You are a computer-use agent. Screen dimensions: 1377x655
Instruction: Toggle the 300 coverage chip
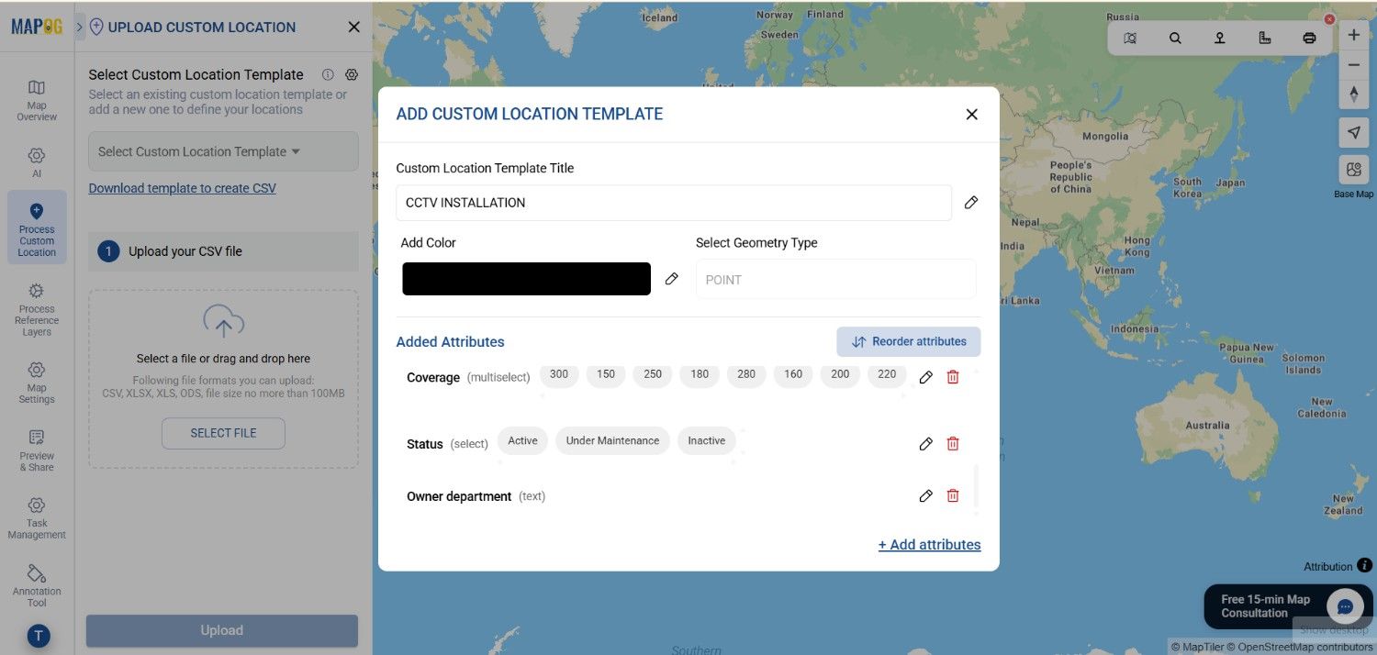tap(558, 373)
